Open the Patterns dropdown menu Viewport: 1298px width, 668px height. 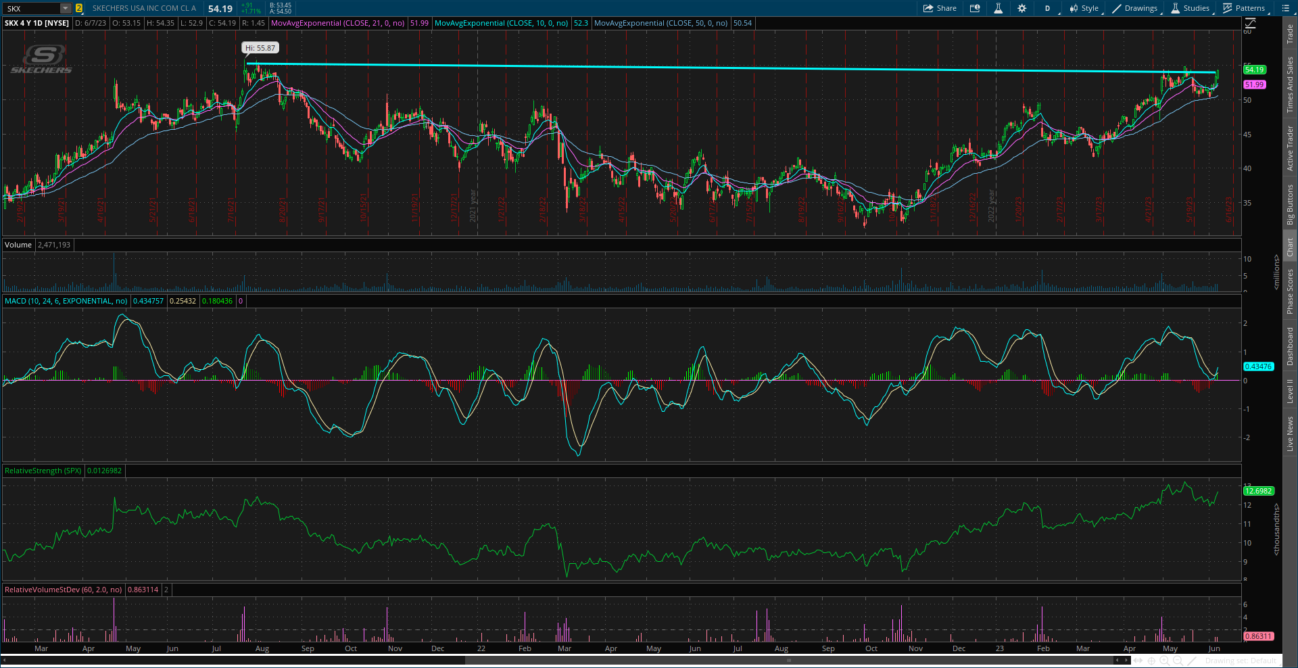(x=1244, y=8)
